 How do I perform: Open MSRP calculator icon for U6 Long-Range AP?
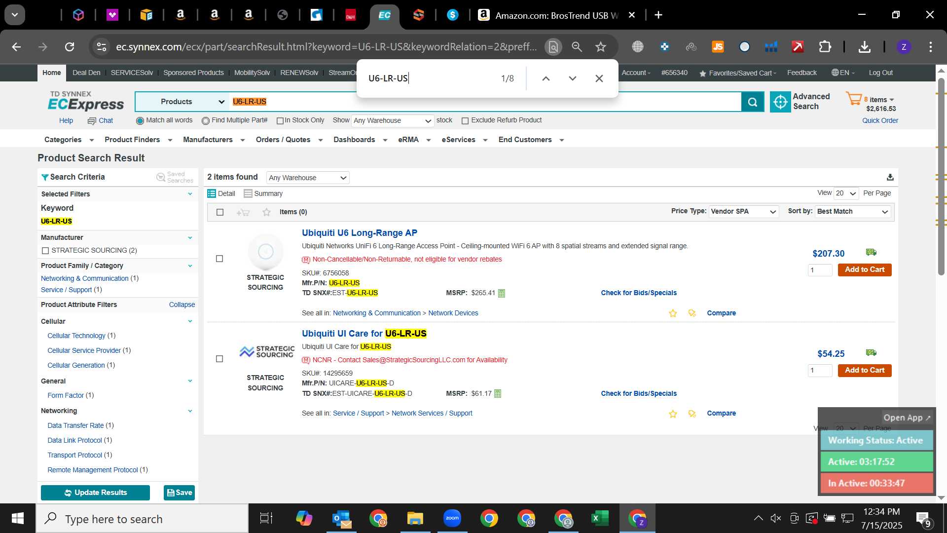(x=502, y=293)
